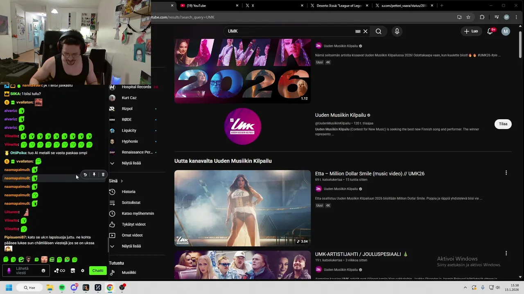
Task: Open the Uuden Musiikin Kilpailu channel title
Action: click(341, 115)
